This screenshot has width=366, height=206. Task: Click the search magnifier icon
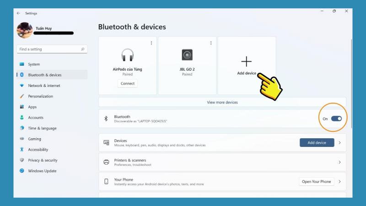pyautogui.click(x=83, y=49)
